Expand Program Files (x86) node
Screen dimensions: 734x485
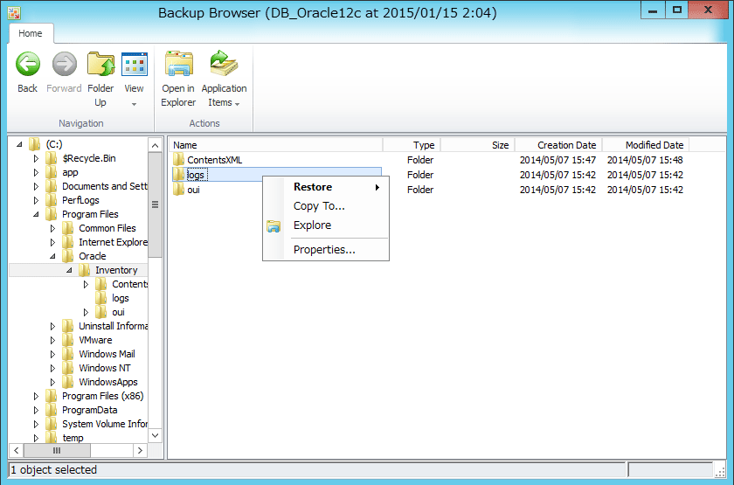tap(36, 396)
